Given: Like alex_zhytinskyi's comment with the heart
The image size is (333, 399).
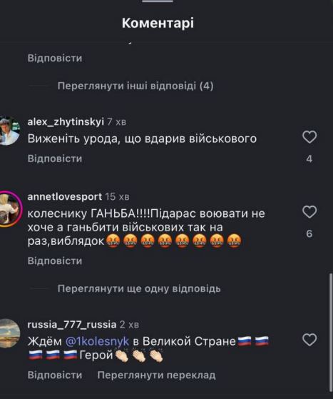Looking at the screenshot, I should [x=309, y=137].
